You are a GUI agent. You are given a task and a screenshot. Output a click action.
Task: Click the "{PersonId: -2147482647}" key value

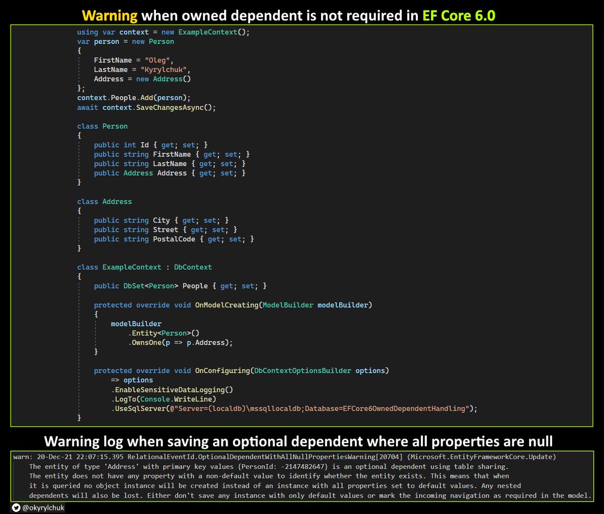282,467
